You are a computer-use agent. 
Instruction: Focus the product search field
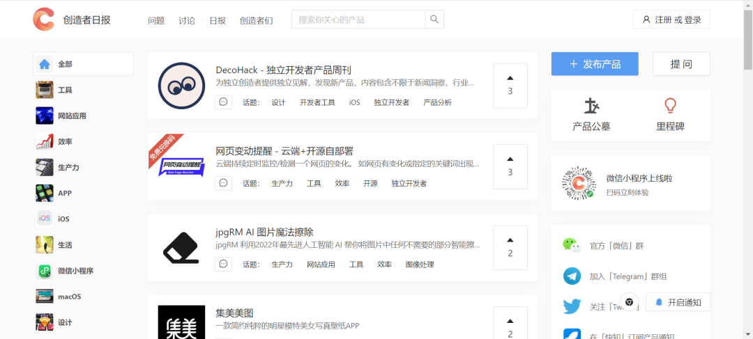[358, 19]
